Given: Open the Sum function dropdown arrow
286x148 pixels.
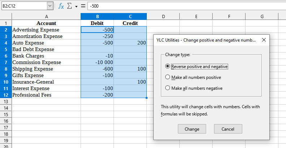Looking at the screenshot, I should (x=76, y=7).
